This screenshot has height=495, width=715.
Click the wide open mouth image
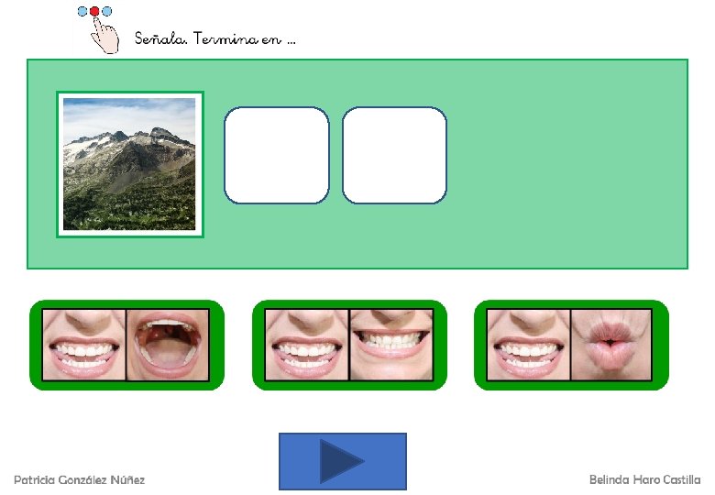coord(168,345)
